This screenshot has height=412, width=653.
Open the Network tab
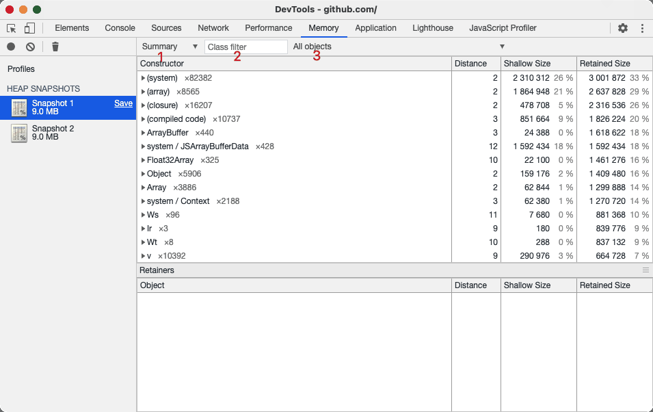213,28
